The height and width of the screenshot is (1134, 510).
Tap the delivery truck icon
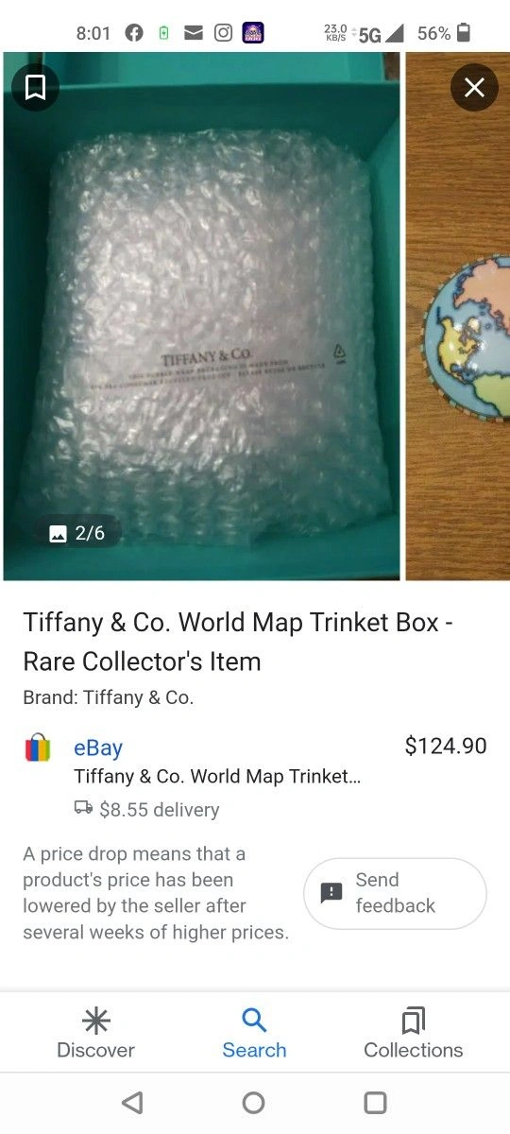83,809
